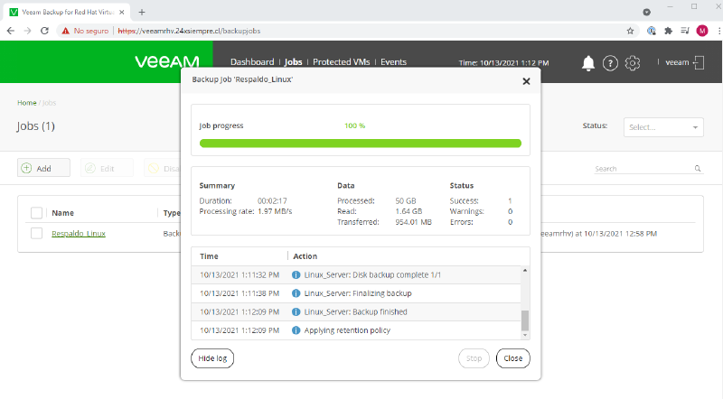Click the browser forward arrow
Viewport: 723px width, 399px height.
pos(28,31)
